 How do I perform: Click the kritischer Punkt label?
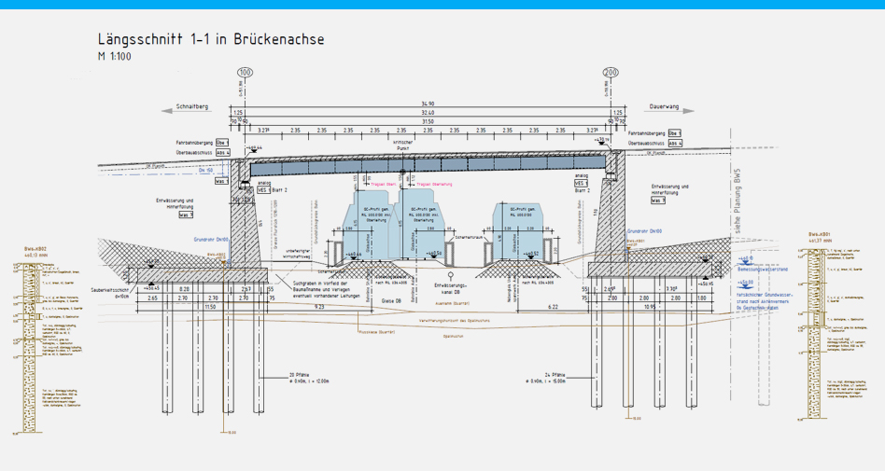403,145
